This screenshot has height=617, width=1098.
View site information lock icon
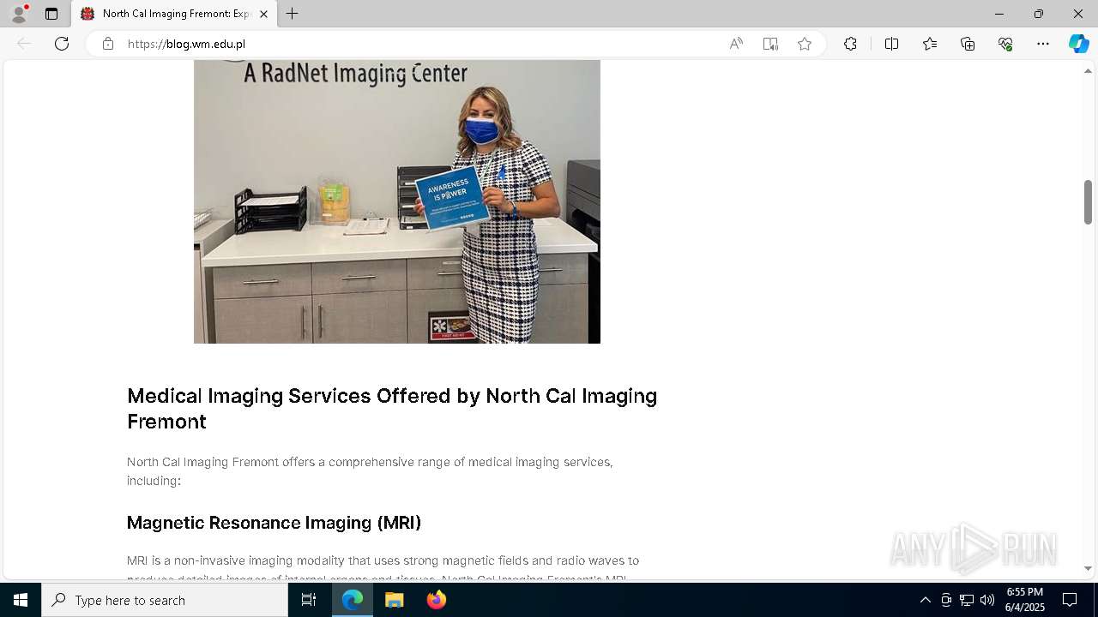point(108,44)
